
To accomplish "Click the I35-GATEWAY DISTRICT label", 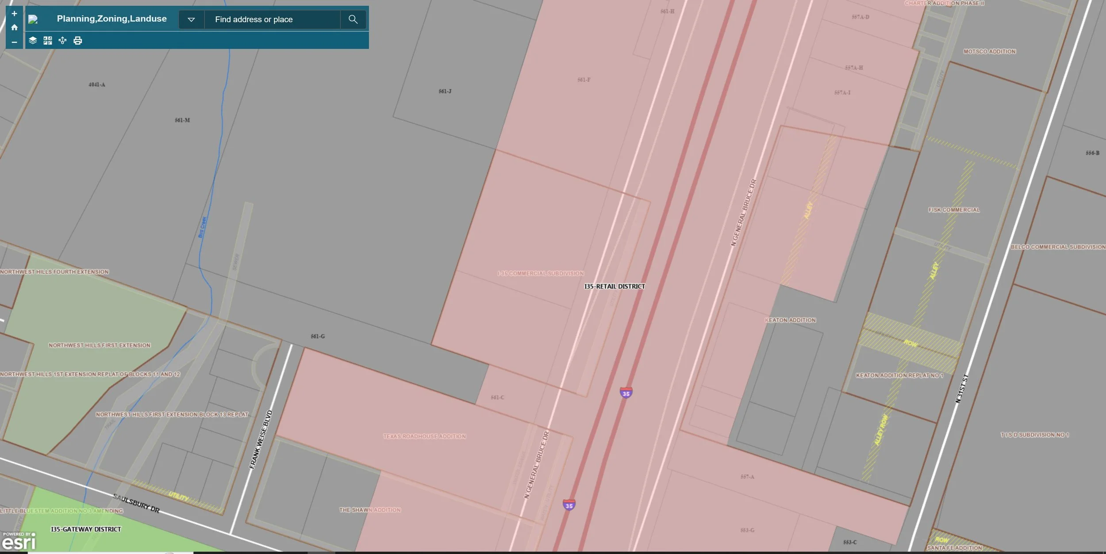I will pos(86,529).
